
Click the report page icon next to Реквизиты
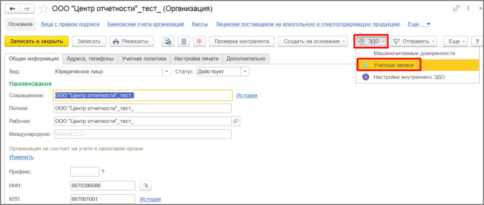point(168,41)
